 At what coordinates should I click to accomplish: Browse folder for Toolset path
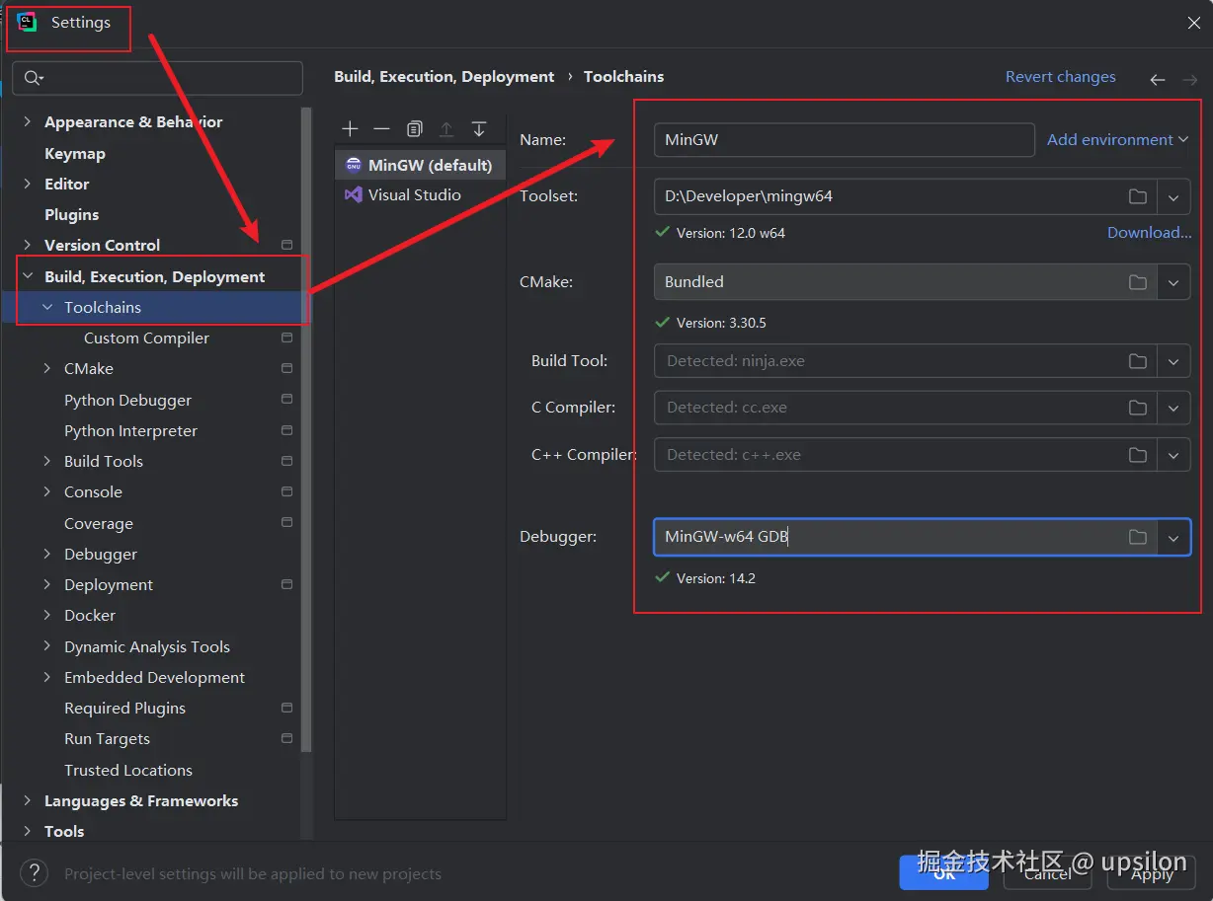pos(1138,196)
